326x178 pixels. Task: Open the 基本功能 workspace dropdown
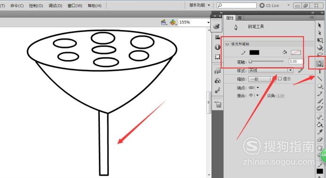[199, 5]
